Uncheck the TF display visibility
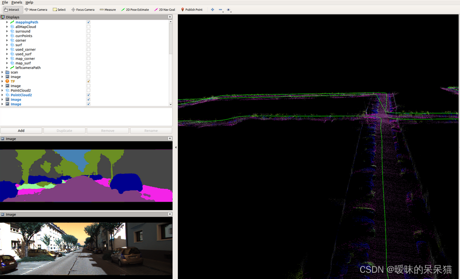The width and height of the screenshot is (460, 279). coord(88,81)
